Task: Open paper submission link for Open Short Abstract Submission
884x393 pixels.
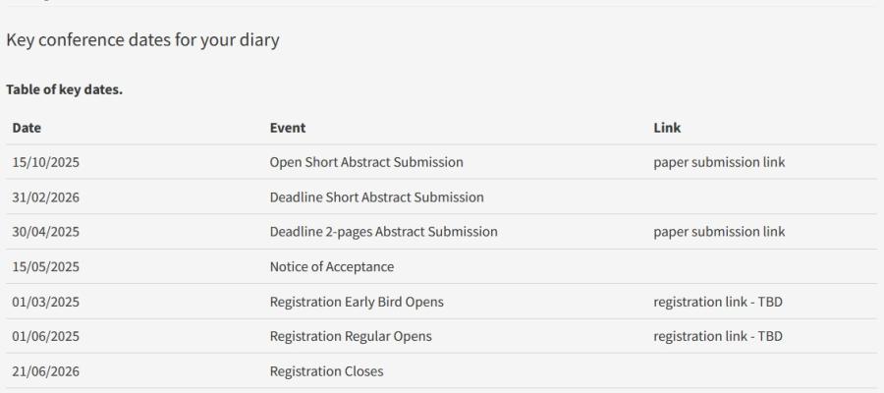Action: [718, 162]
